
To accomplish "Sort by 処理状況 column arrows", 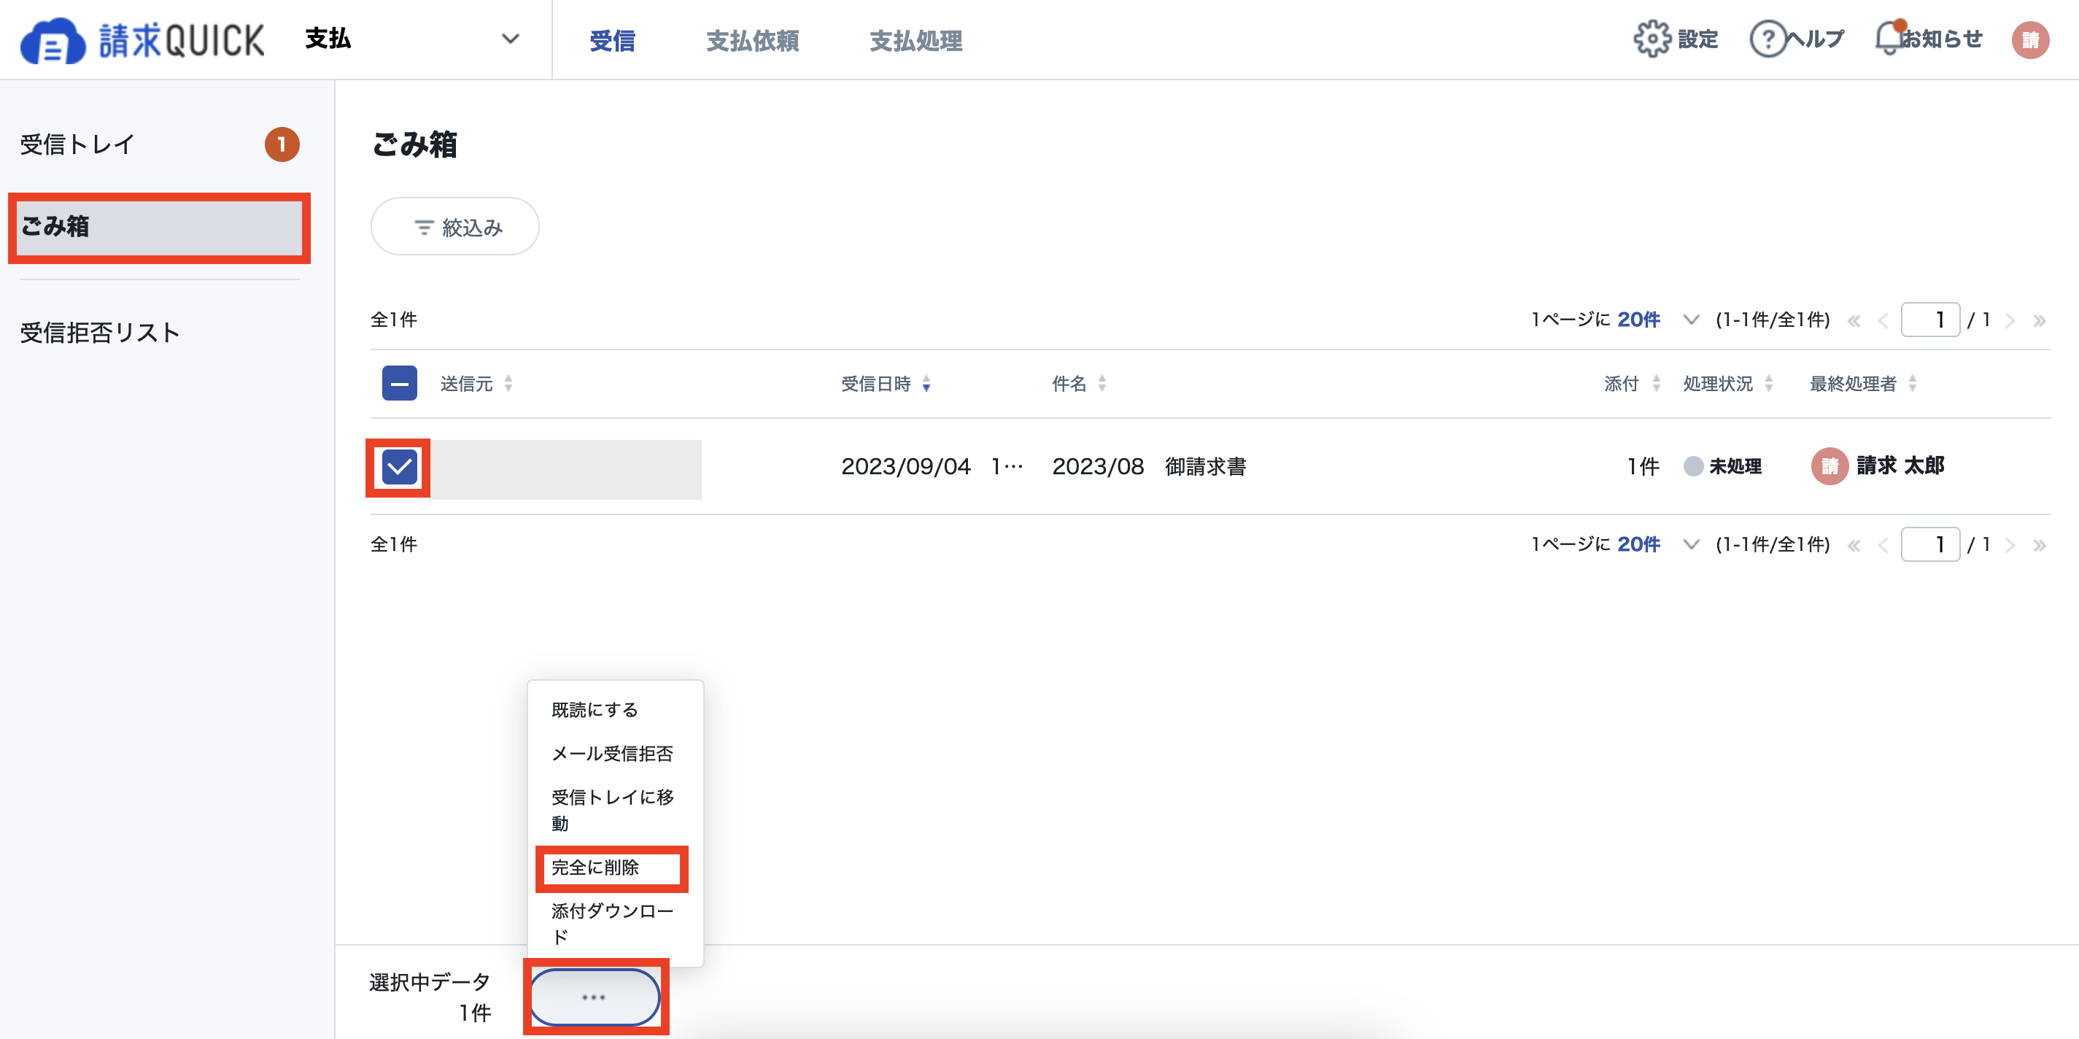I will pos(1768,384).
